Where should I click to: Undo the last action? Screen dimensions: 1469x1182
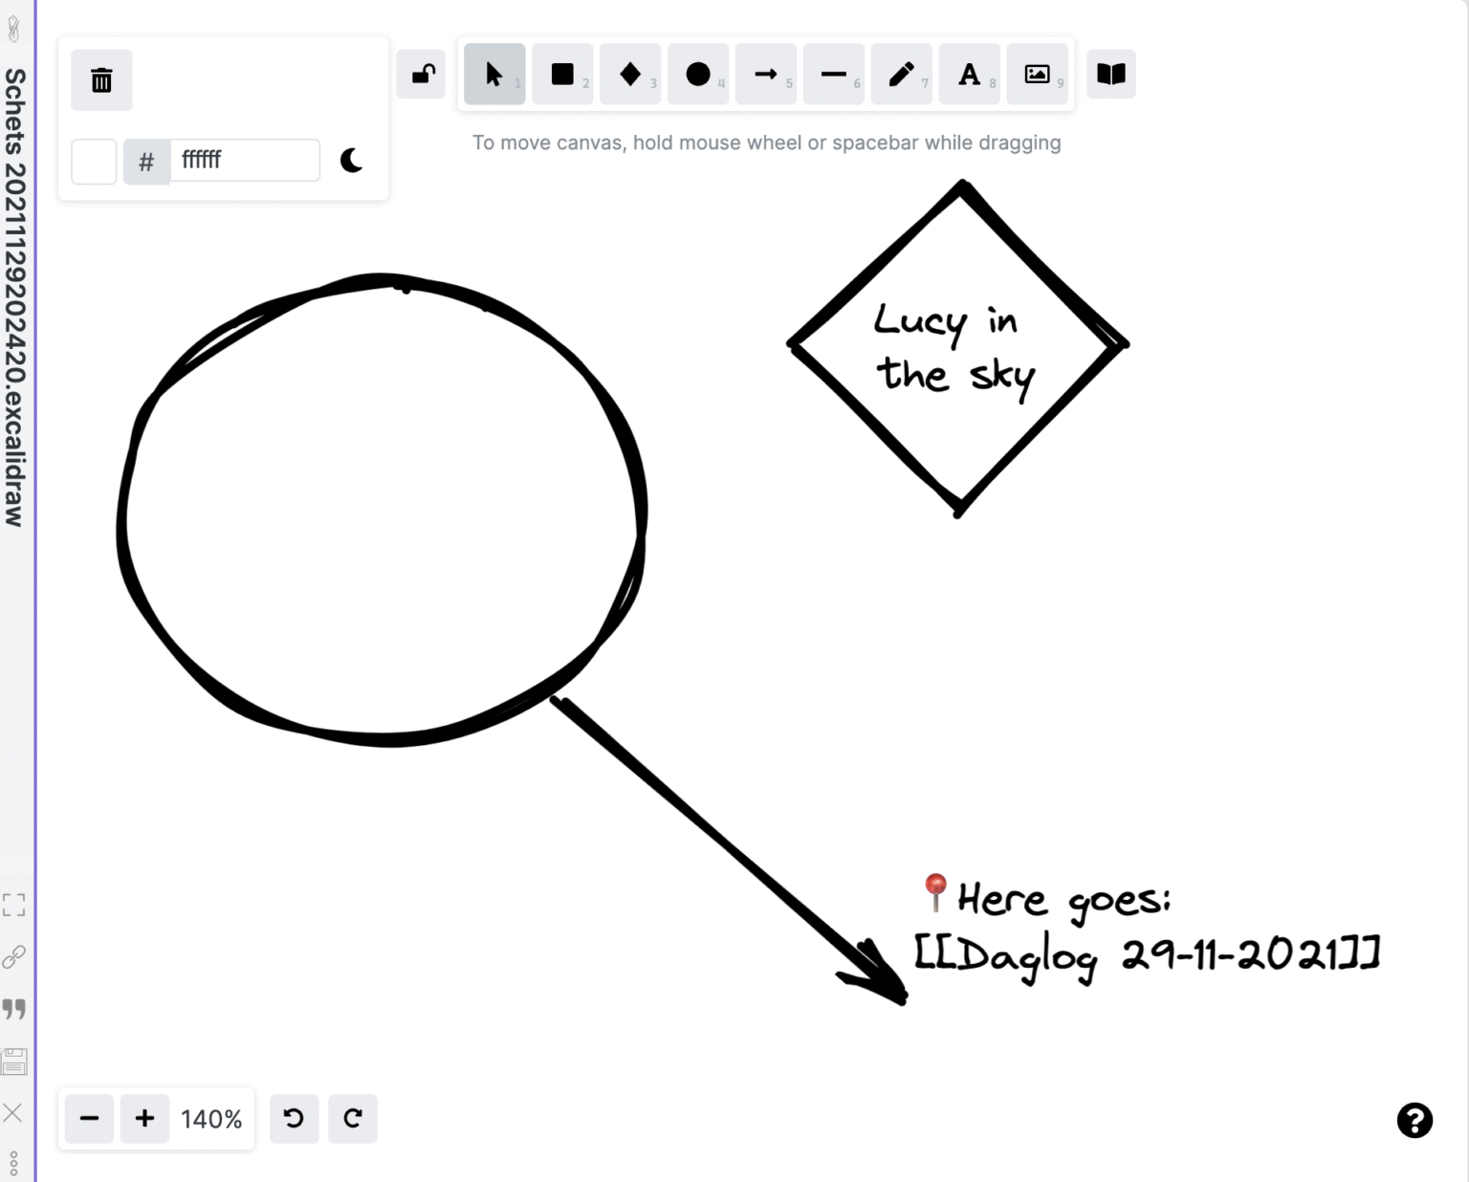[294, 1118]
